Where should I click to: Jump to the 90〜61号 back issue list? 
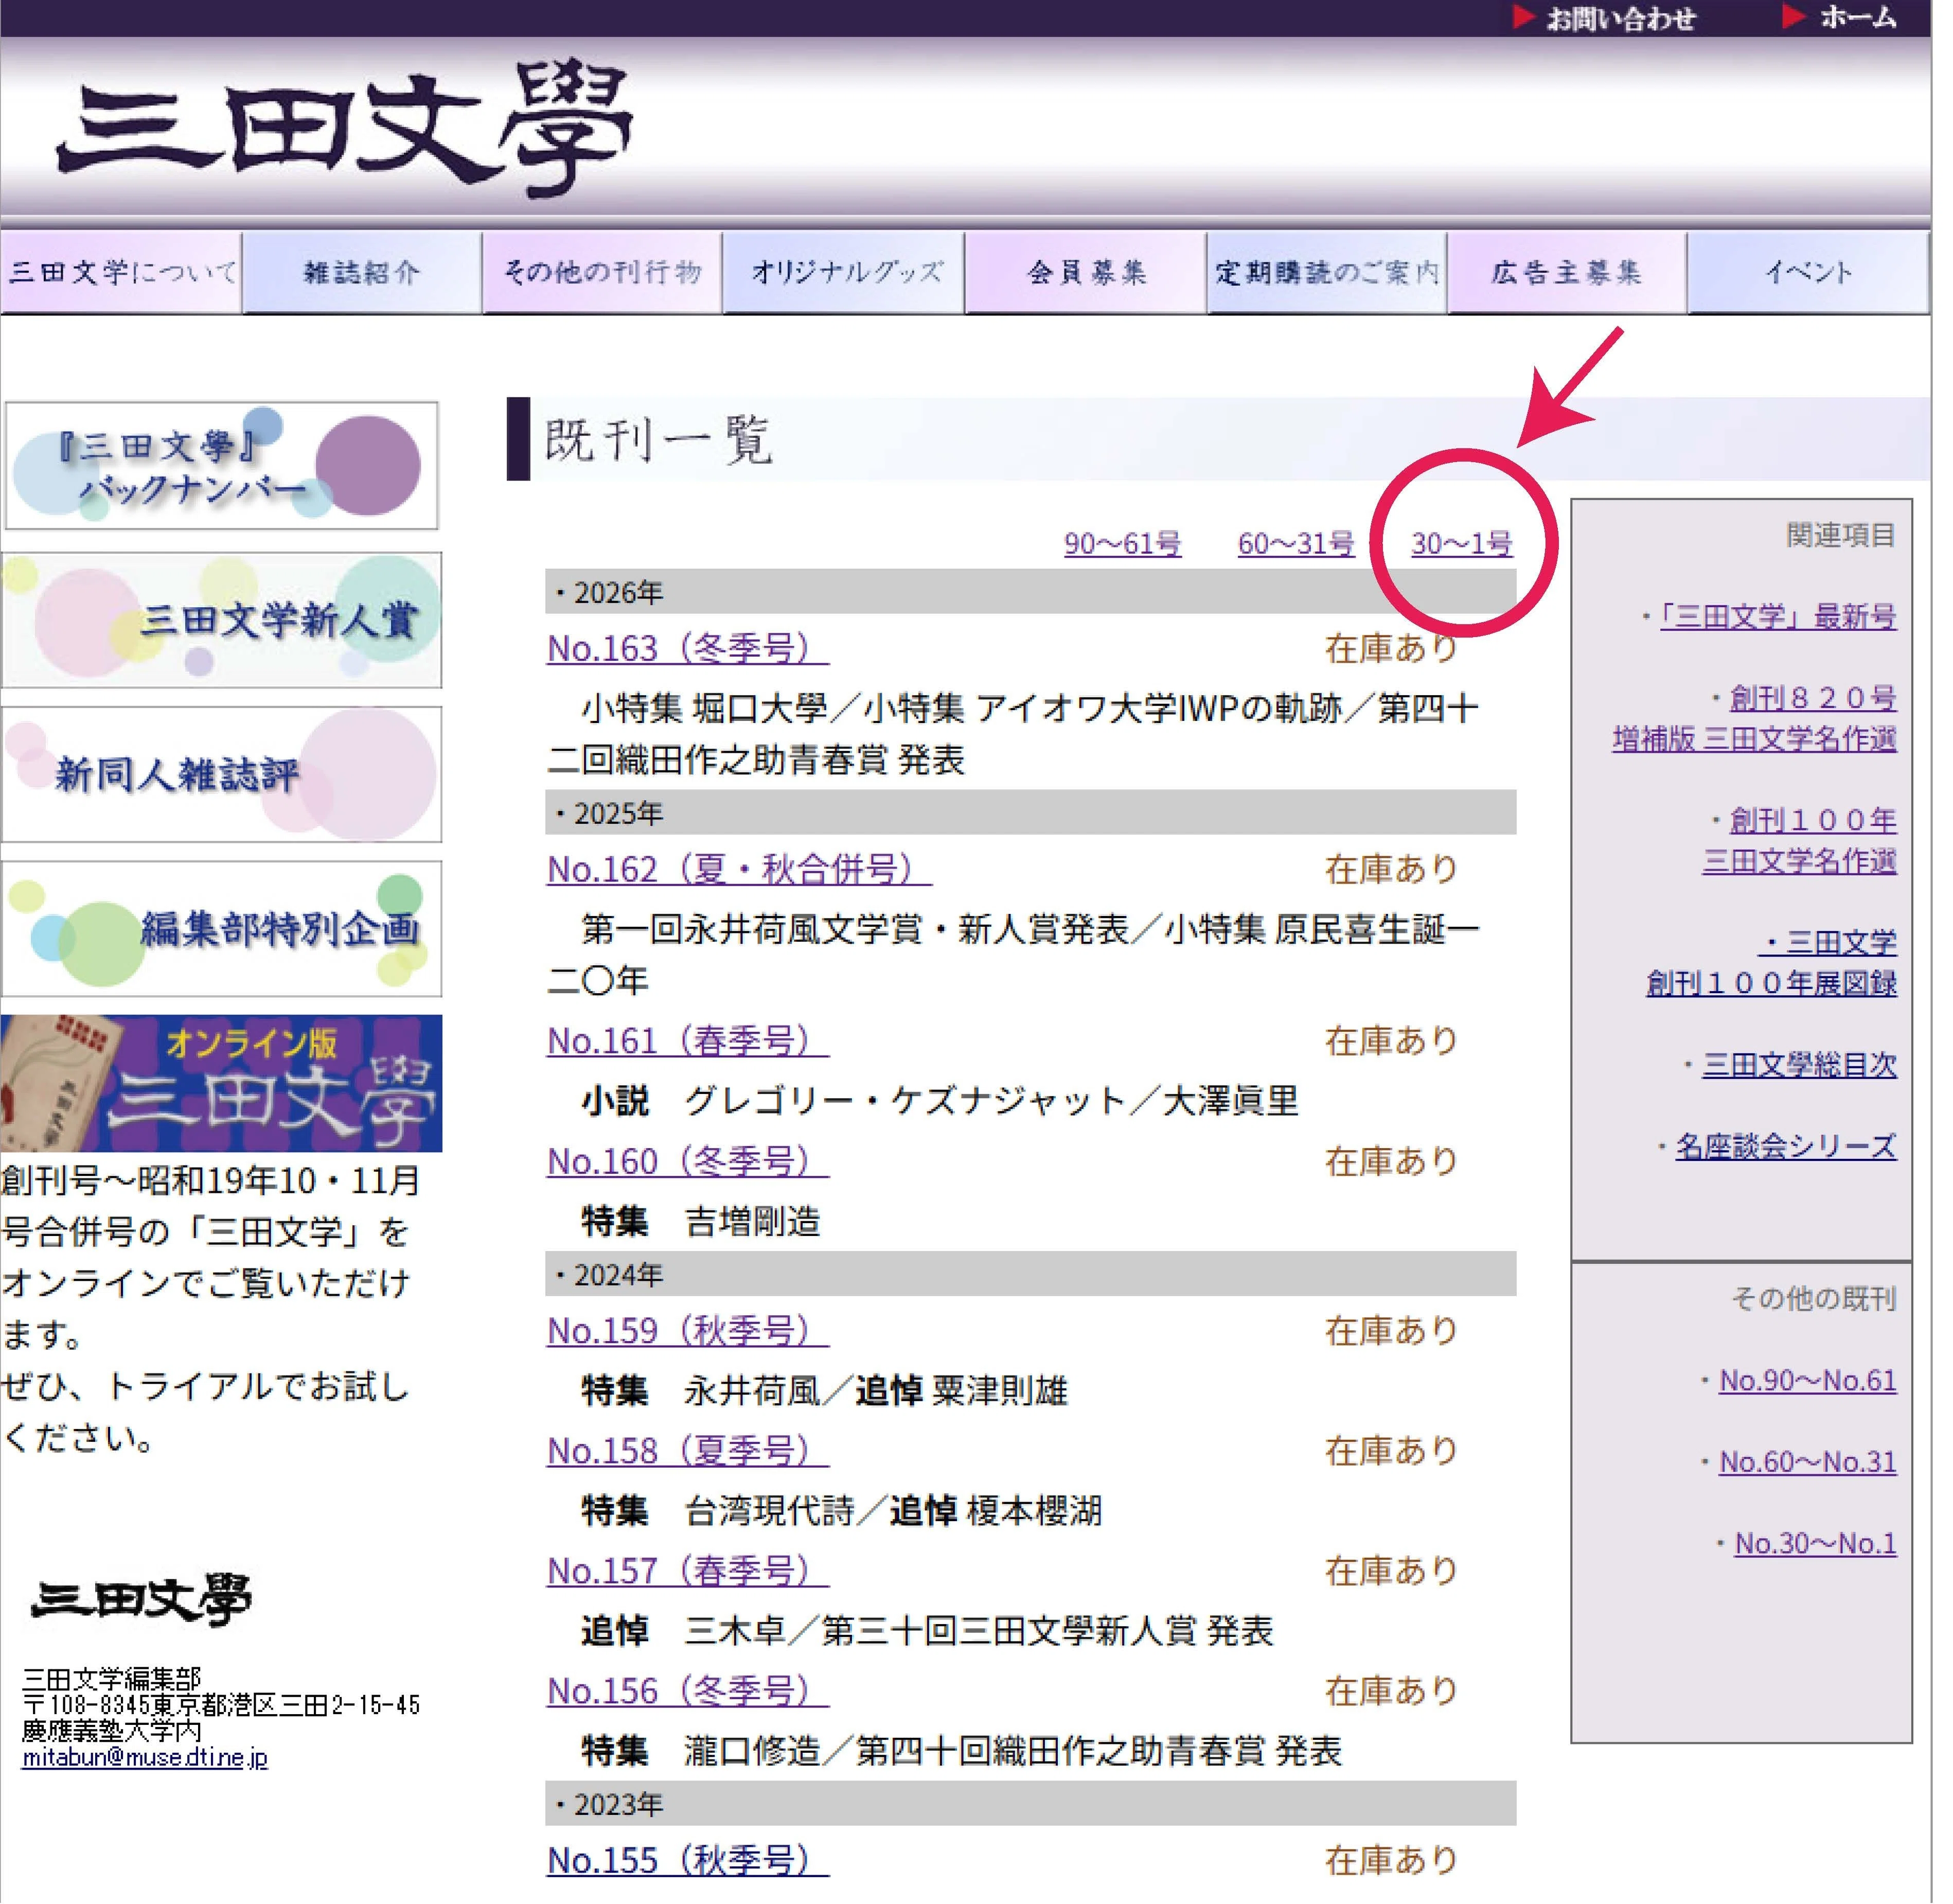pyautogui.click(x=1123, y=544)
